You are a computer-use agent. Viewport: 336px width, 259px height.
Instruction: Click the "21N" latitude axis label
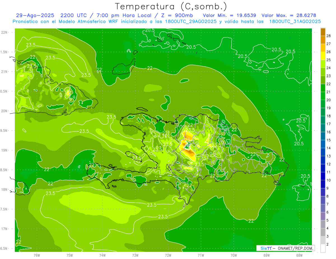tap(4, 72)
